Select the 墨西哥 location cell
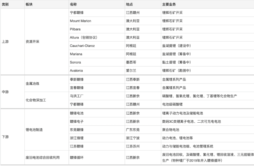The height and width of the screenshot is (168, 254). coord(131,62)
